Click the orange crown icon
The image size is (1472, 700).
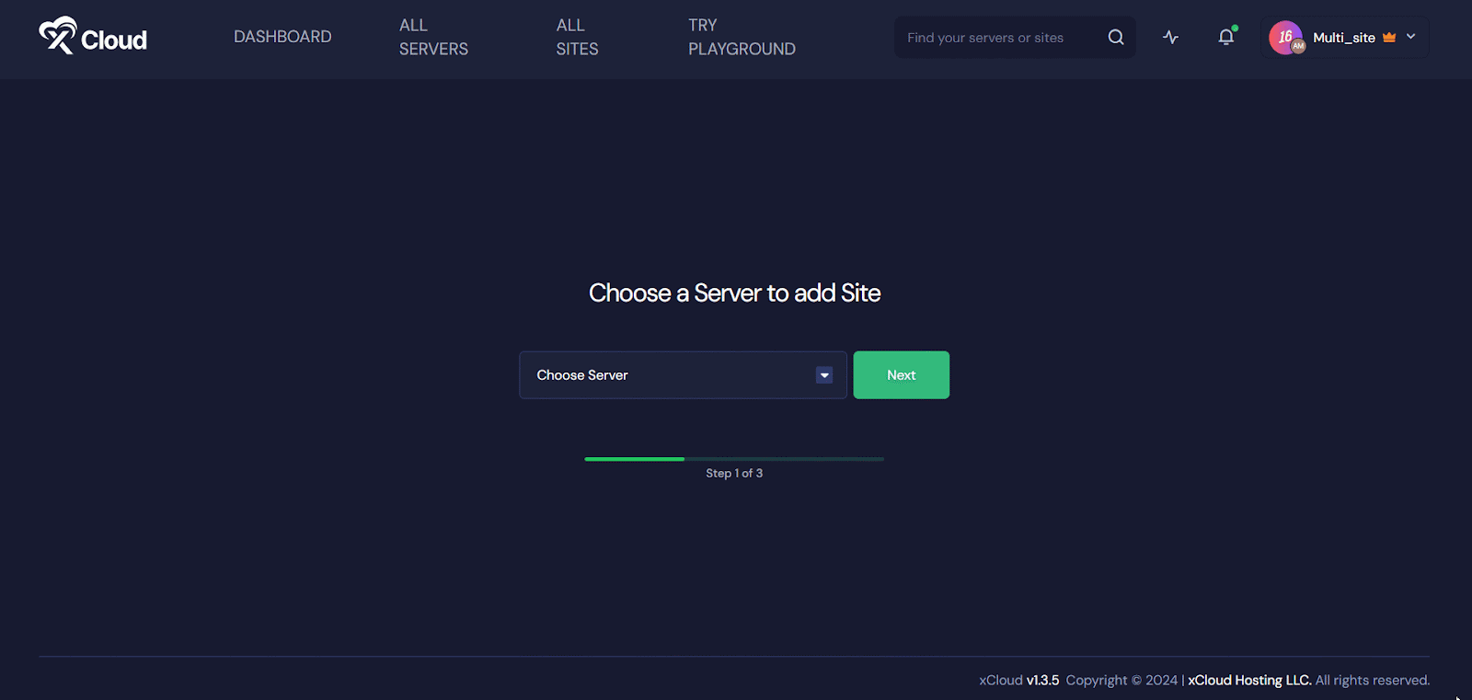pos(1389,38)
